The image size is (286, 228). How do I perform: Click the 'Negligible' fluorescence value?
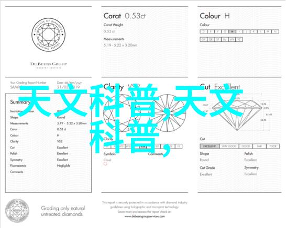tap(63, 166)
